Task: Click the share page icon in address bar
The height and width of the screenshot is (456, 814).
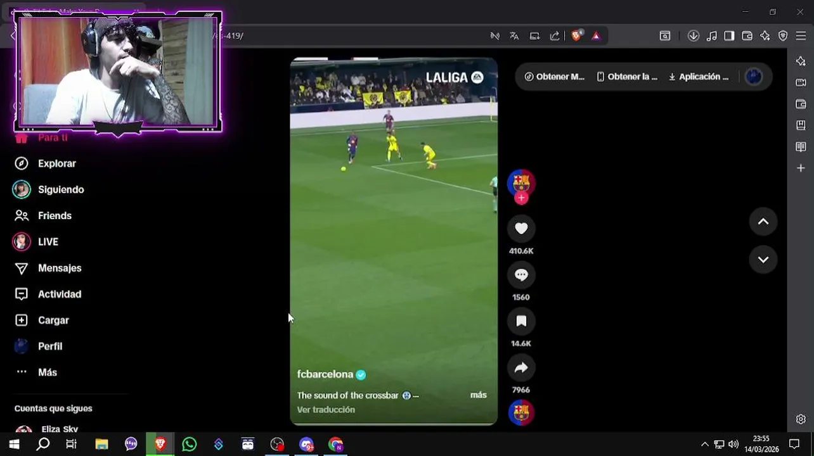Action: 555,36
